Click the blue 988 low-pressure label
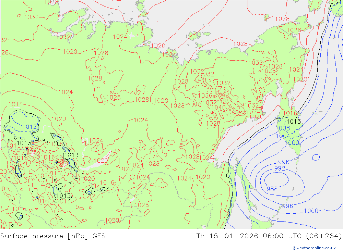Image resolution: width=343 pixels, height=251 pixels. [x=272, y=189]
